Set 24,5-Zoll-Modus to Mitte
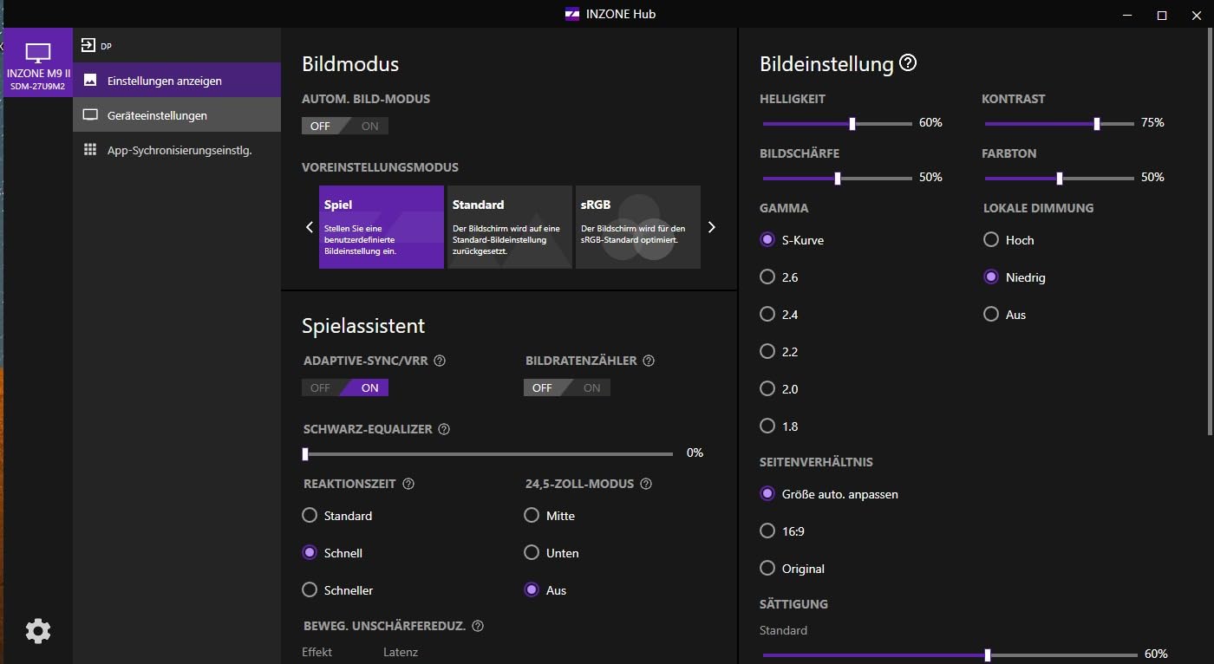The height and width of the screenshot is (664, 1214). pyautogui.click(x=550, y=516)
